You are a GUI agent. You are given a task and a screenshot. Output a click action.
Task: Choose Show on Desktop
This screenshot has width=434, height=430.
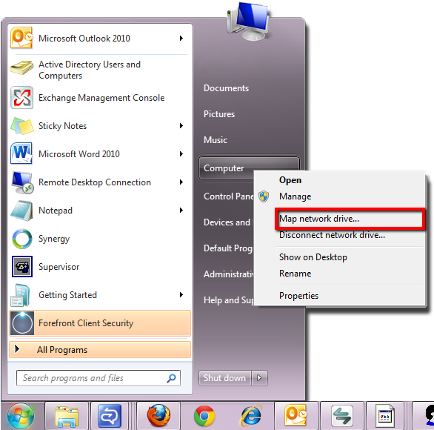pos(313,257)
